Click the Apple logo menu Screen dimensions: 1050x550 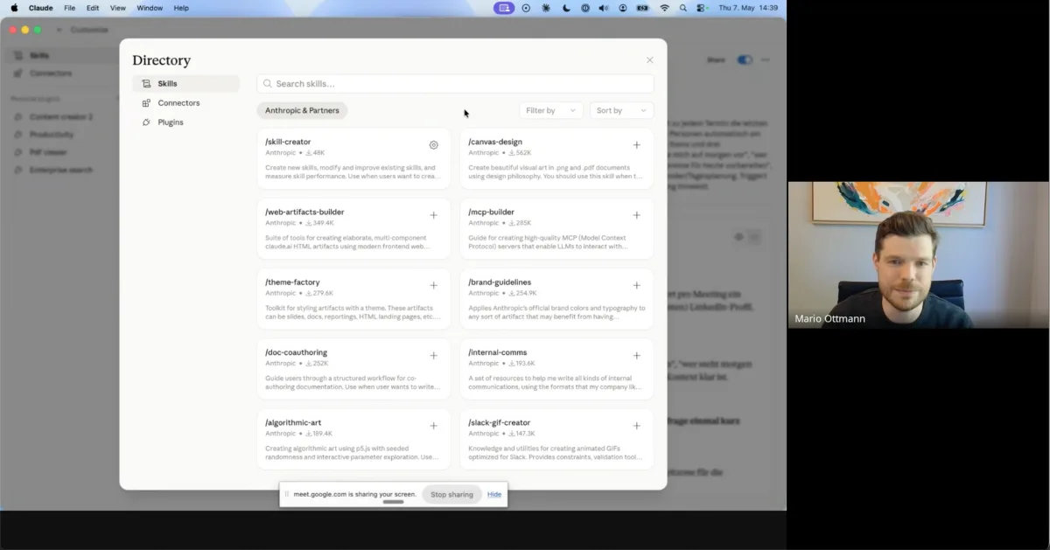[x=14, y=8]
